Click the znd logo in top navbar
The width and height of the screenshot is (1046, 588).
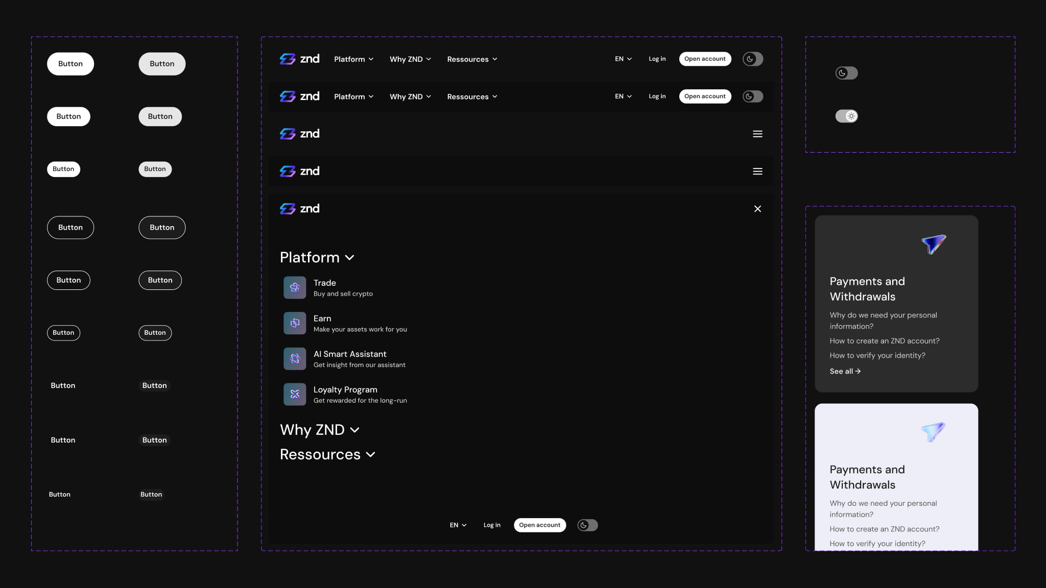point(299,59)
